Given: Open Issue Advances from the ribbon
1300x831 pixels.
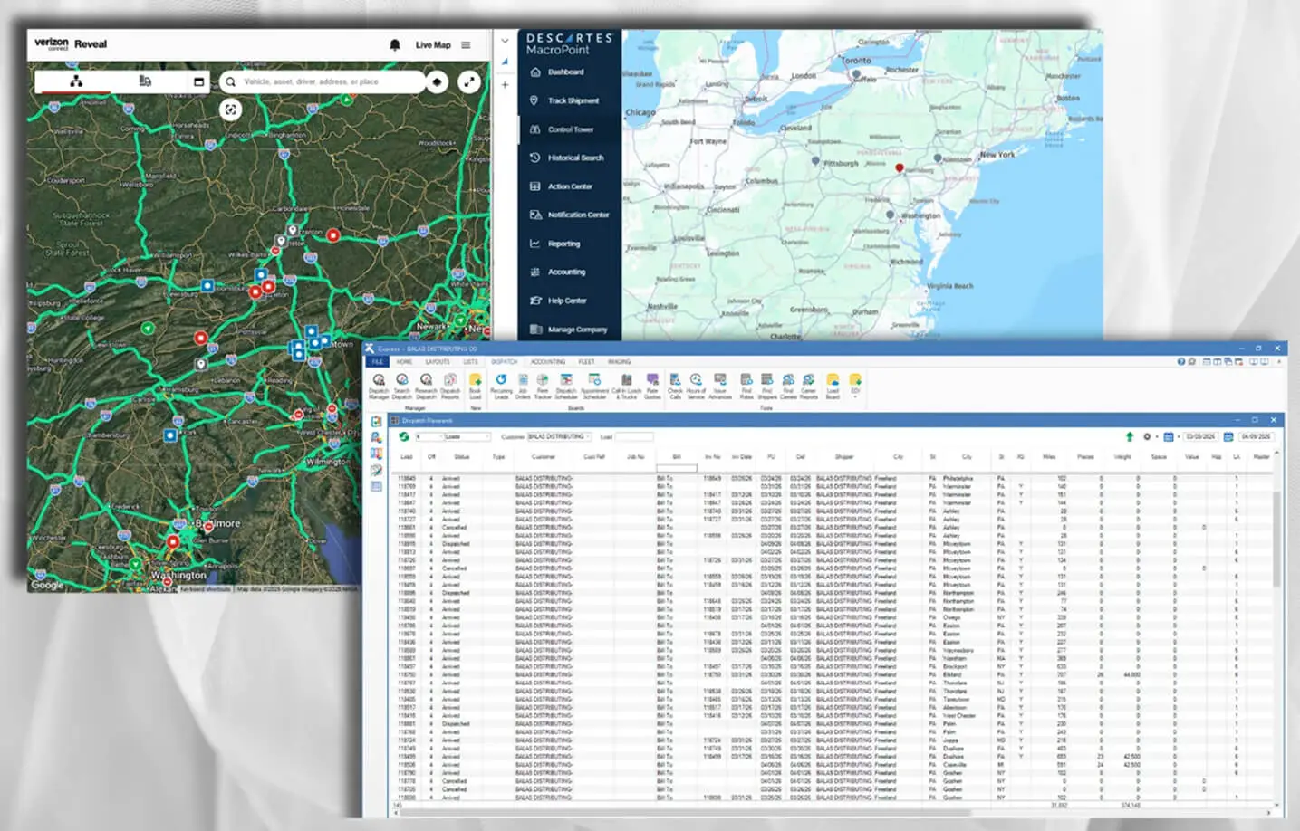Looking at the screenshot, I should [x=720, y=387].
